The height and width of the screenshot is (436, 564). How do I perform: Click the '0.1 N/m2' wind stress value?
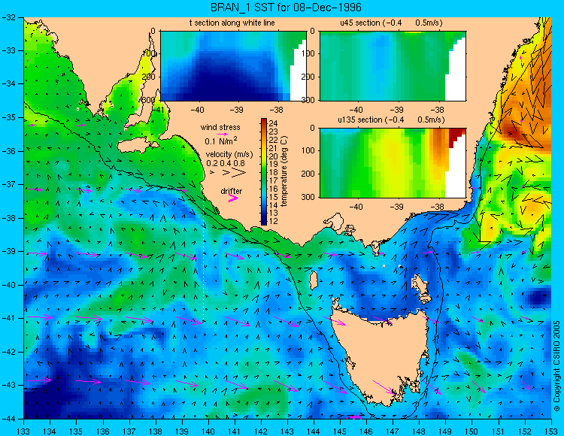pyautogui.click(x=221, y=140)
